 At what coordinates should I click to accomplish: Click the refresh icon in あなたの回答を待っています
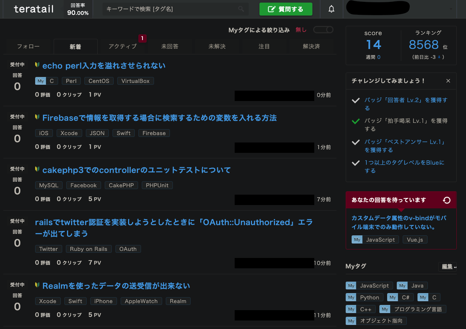tap(447, 200)
